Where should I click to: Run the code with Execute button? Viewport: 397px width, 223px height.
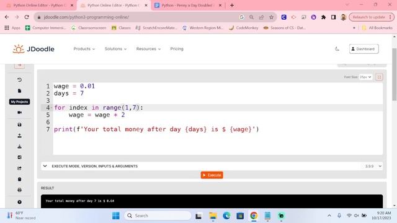tap(212, 175)
